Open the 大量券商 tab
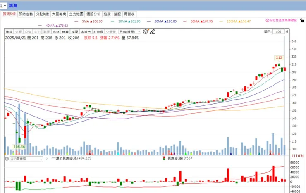 [x=59, y=14]
